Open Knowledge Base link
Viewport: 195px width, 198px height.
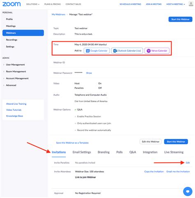point(14,116)
